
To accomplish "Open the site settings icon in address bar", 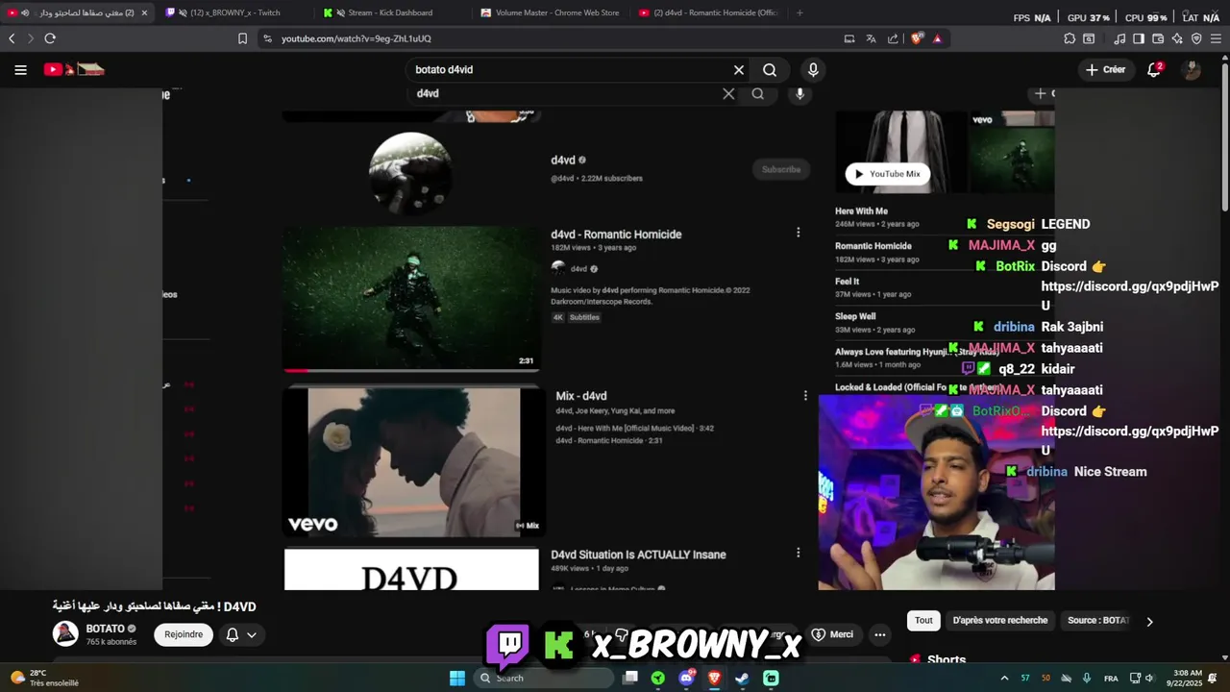I will [x=266, y=38].
